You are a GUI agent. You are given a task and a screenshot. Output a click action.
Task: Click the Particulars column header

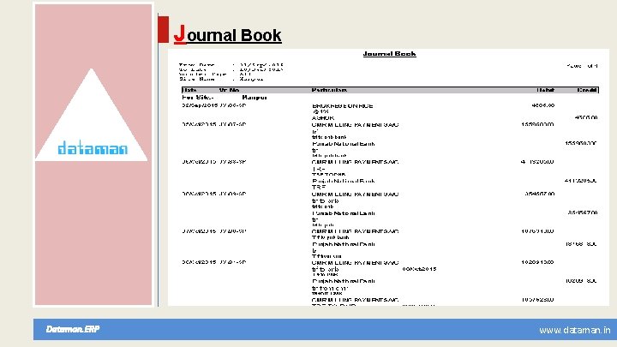tap(329, 90)
